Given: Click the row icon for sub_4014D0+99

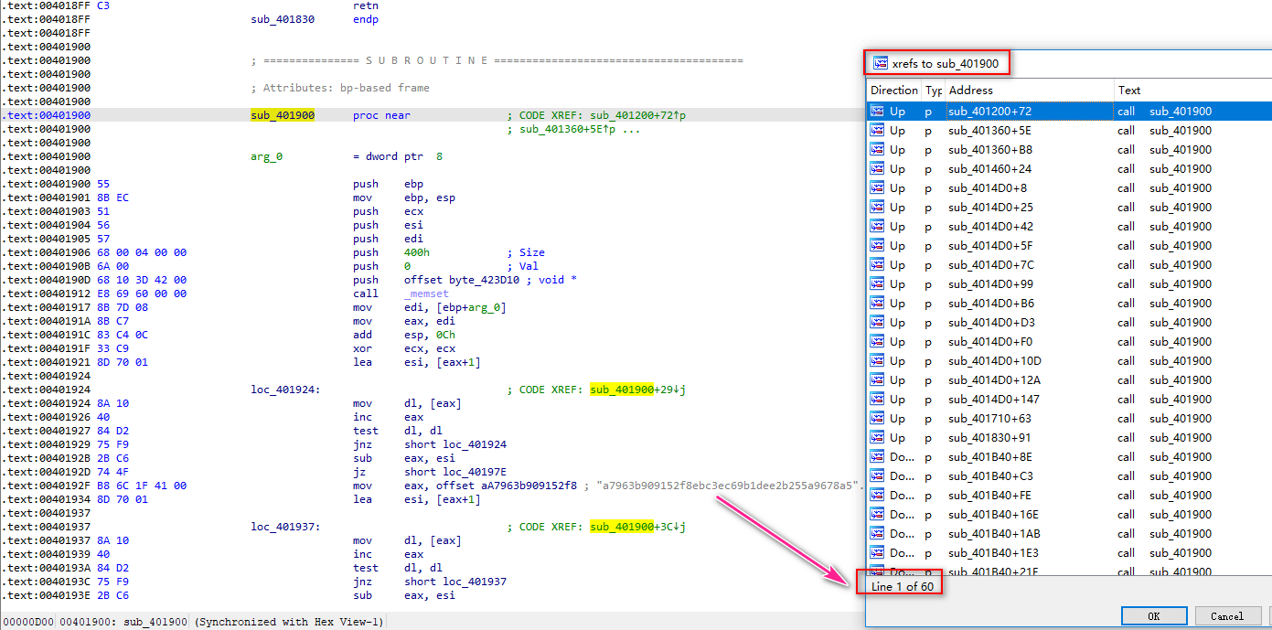Looking at the screenshot, I should (x=878, y=283).
